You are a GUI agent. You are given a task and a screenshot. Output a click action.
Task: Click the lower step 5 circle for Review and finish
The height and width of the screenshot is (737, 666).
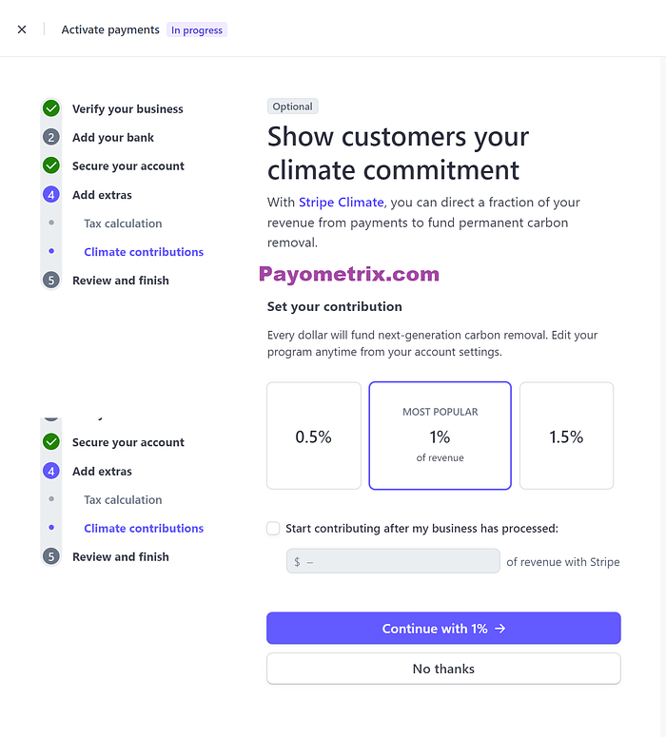point(51,556)
